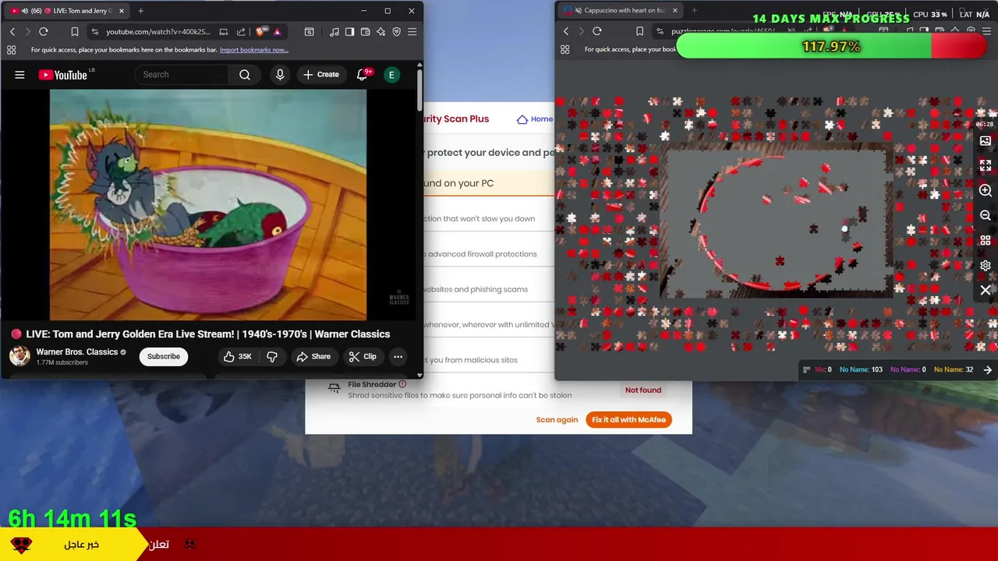The width and height of the screenshot is (998, 561).
Task: Click Scan again in McAfee window
Action: click(x=557, y=420)
